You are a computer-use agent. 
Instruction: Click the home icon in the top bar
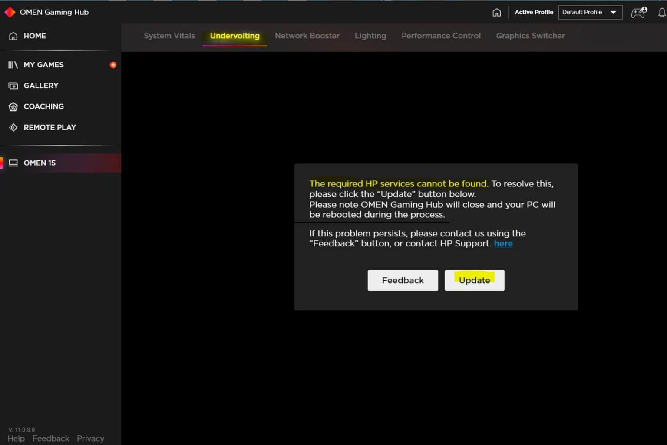(497, 12)
